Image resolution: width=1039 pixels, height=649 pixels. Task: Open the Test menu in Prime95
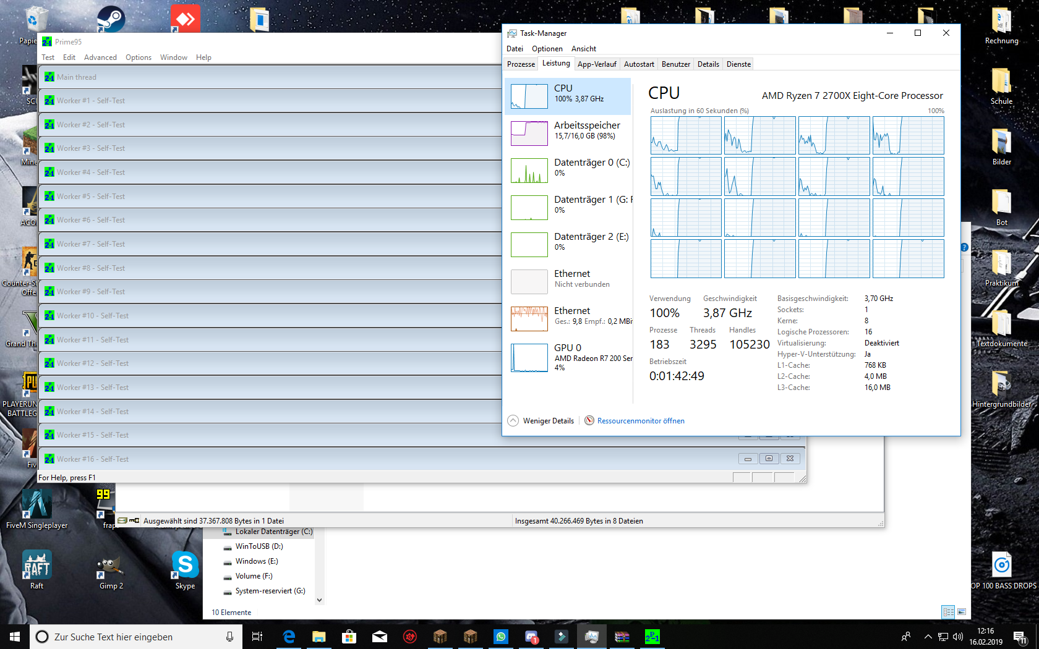point(48,57)
